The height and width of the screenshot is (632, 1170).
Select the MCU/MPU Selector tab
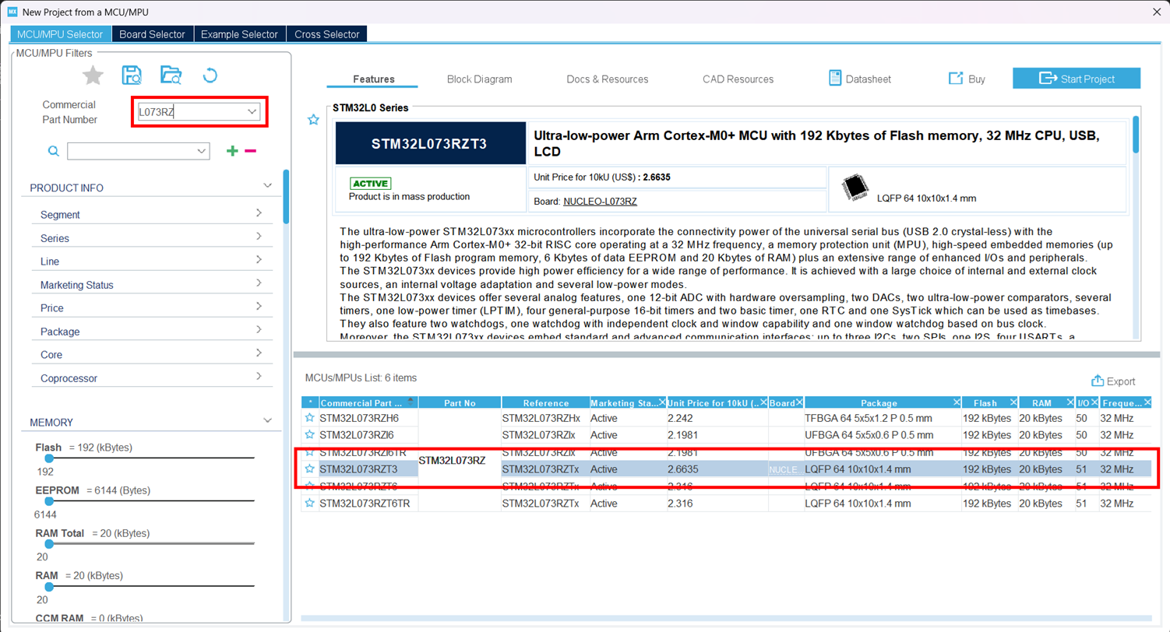60,34
